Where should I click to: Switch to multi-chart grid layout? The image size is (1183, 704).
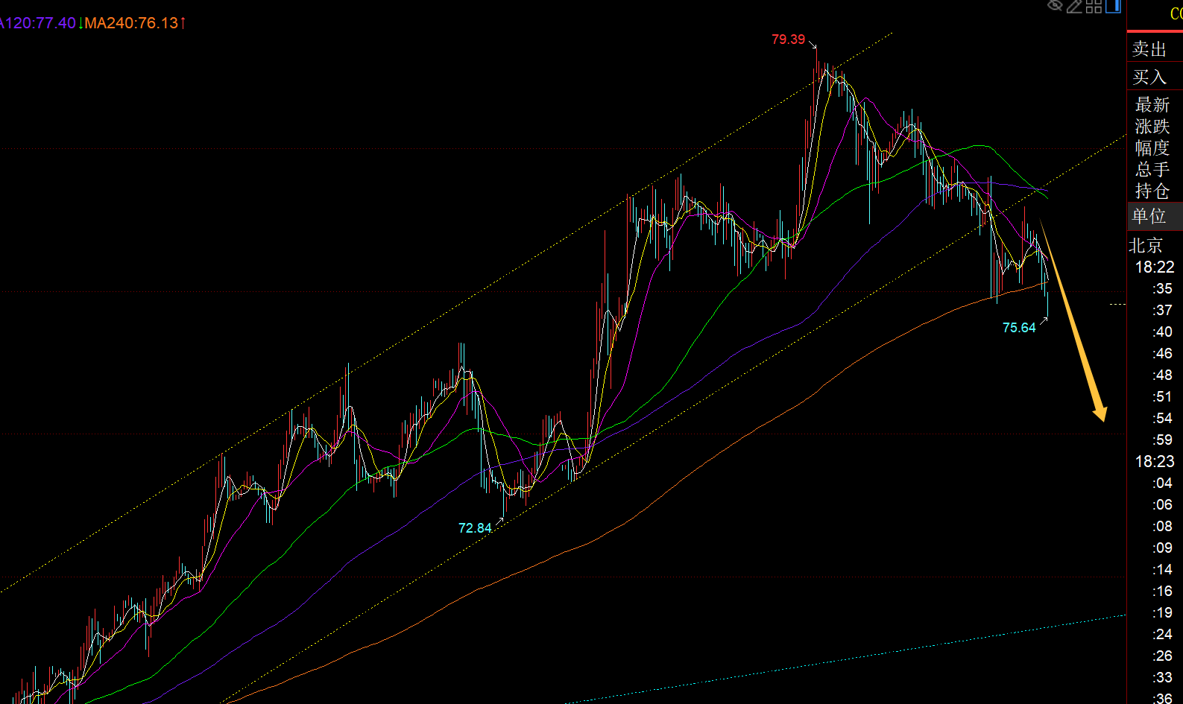click(x=1094, y=6)
